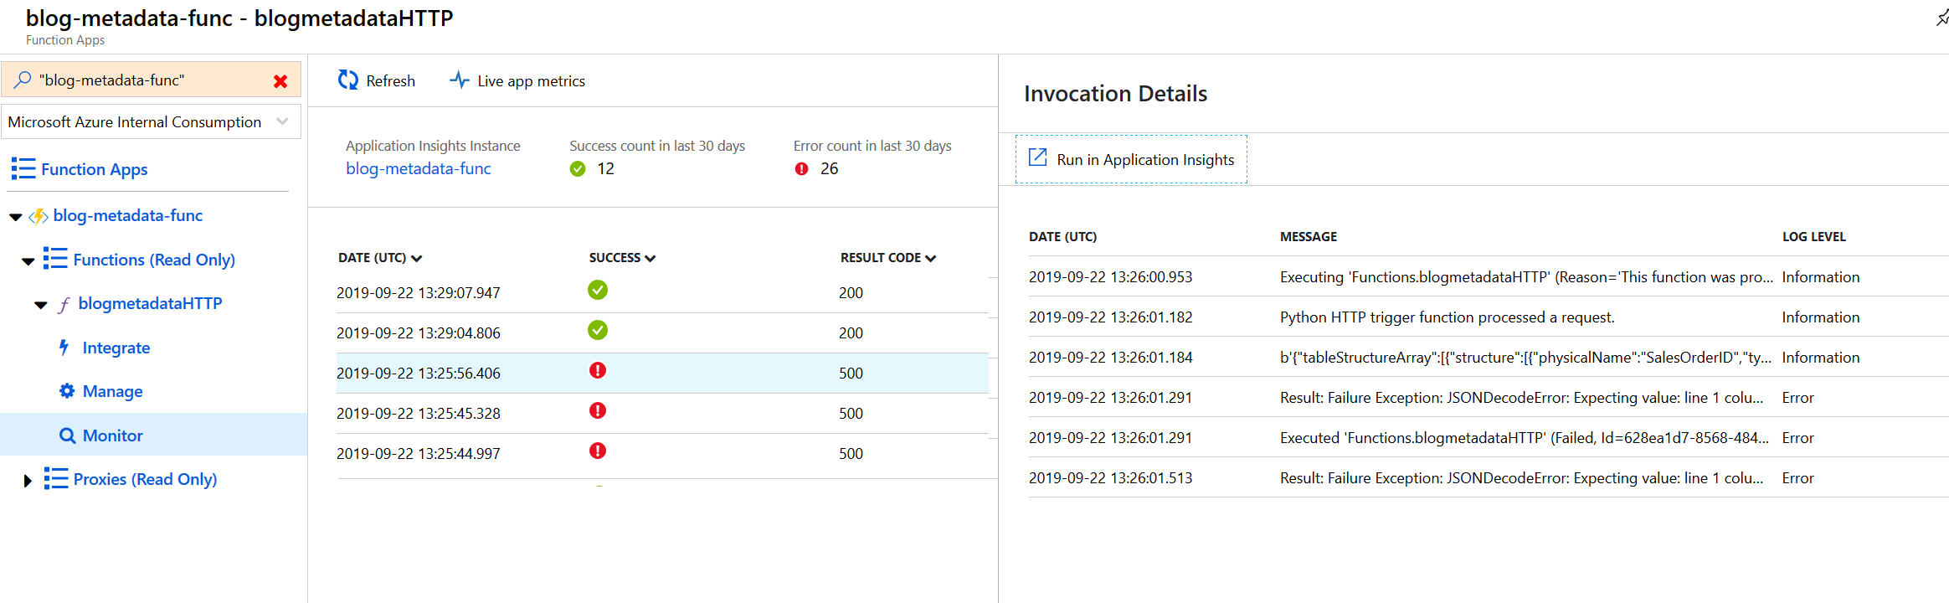Click the Function Apps heading link
The height and width of the screenshot is (603, 1949).
pos(94,169)
